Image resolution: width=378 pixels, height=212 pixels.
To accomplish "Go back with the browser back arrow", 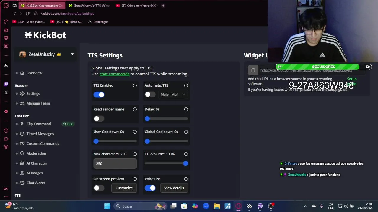I will pyautogui.click(x=14, y=14).
